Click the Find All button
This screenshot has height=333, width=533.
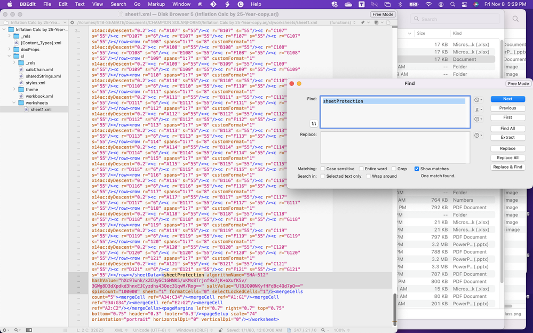(x=507, y=129)
